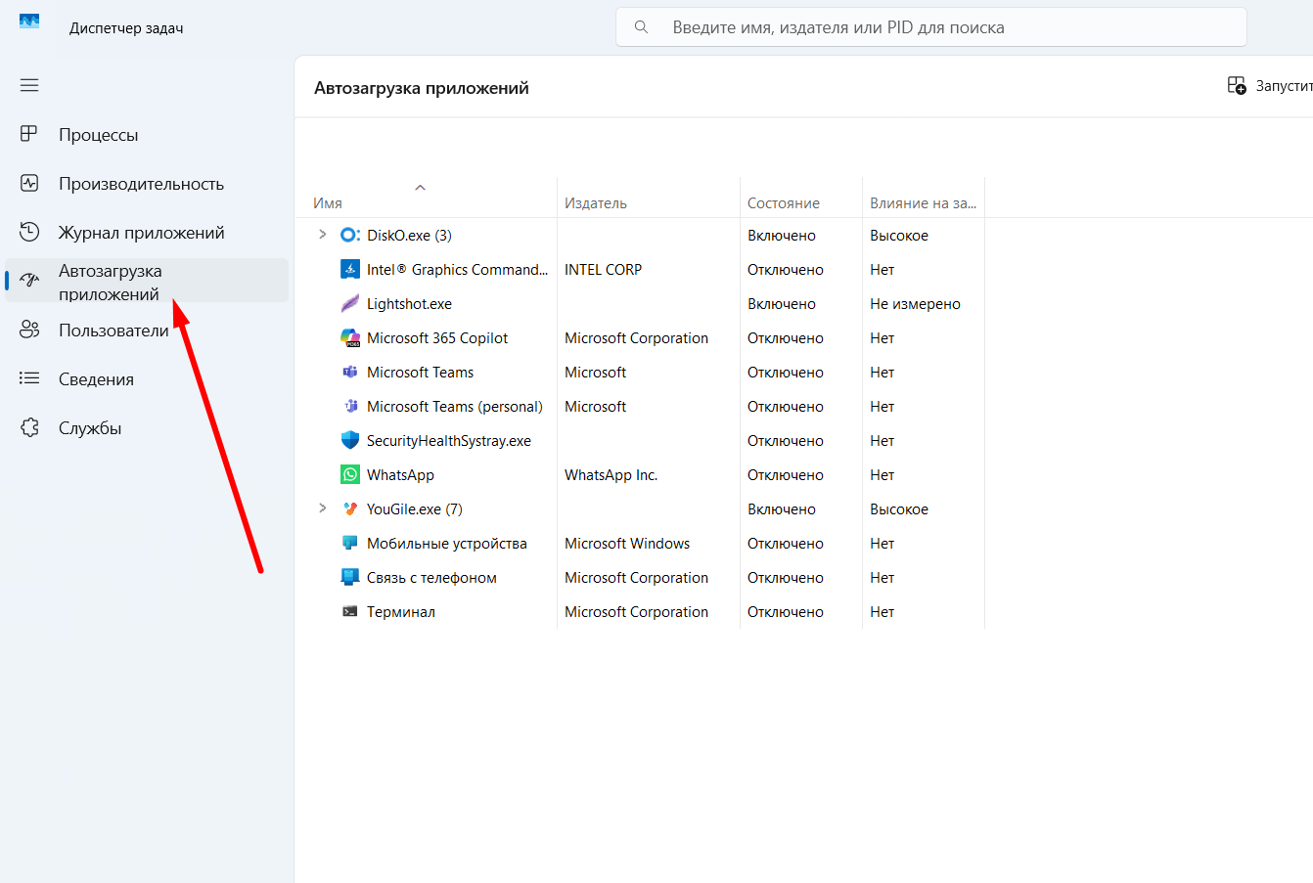Image resolution: width=1313 pixels, height=883 pixels.
Task: Click the Пользователи sidebar icon
Action: (29, 330)
